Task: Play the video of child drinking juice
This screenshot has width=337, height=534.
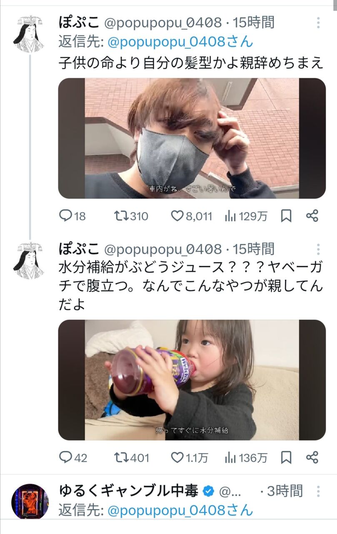Action: pyautogui.click(x=192, y=380)
